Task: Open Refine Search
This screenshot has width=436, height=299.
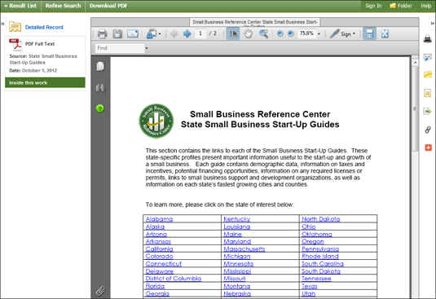Action: (x=63, y=6)
